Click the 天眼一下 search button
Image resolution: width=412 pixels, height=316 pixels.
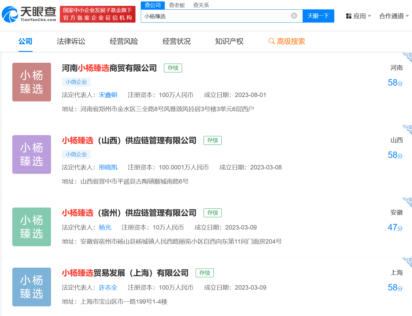coord(318,16)
